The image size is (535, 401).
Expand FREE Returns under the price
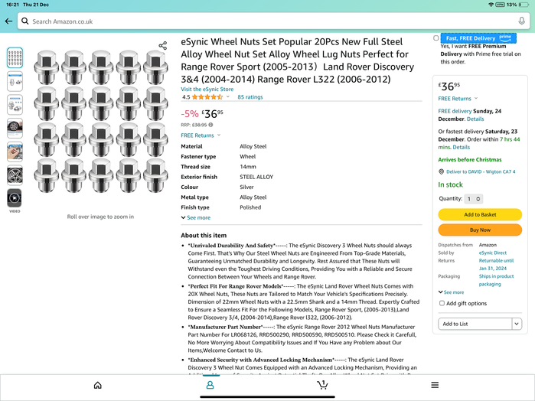click(x=201, y=135)
